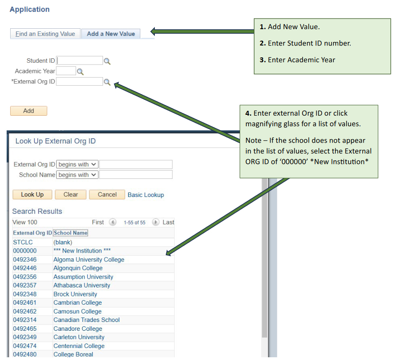Open the External Org ID lookup magnifier

107,82
